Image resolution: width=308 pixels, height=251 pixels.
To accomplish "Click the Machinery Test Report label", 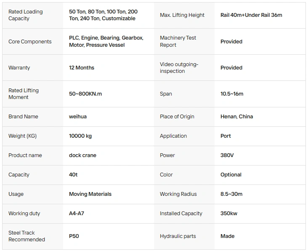I will coord(178,41).
